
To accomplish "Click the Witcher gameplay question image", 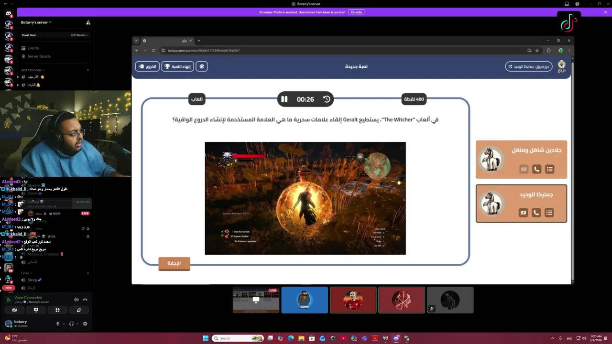I will [x=305, y=198].
